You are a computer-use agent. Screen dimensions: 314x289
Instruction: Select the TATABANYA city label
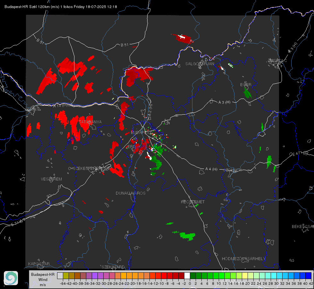(x=90, y=122)
